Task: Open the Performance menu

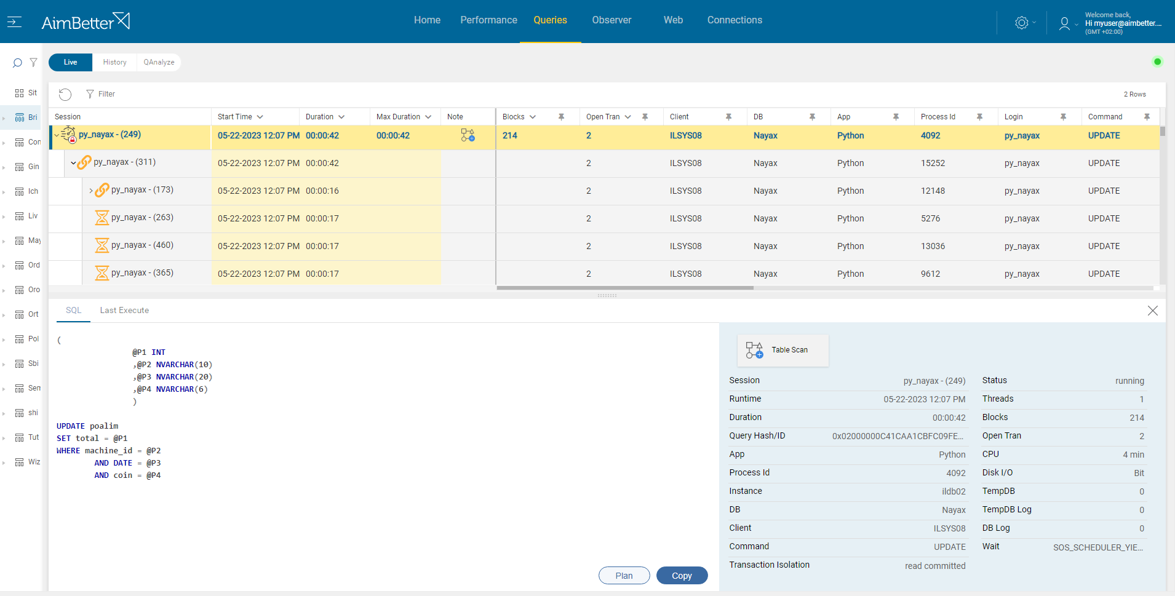Action: pyautogui.click(x=489, y=20)
